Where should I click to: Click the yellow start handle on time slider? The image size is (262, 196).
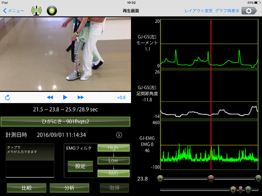pos(160,178)
